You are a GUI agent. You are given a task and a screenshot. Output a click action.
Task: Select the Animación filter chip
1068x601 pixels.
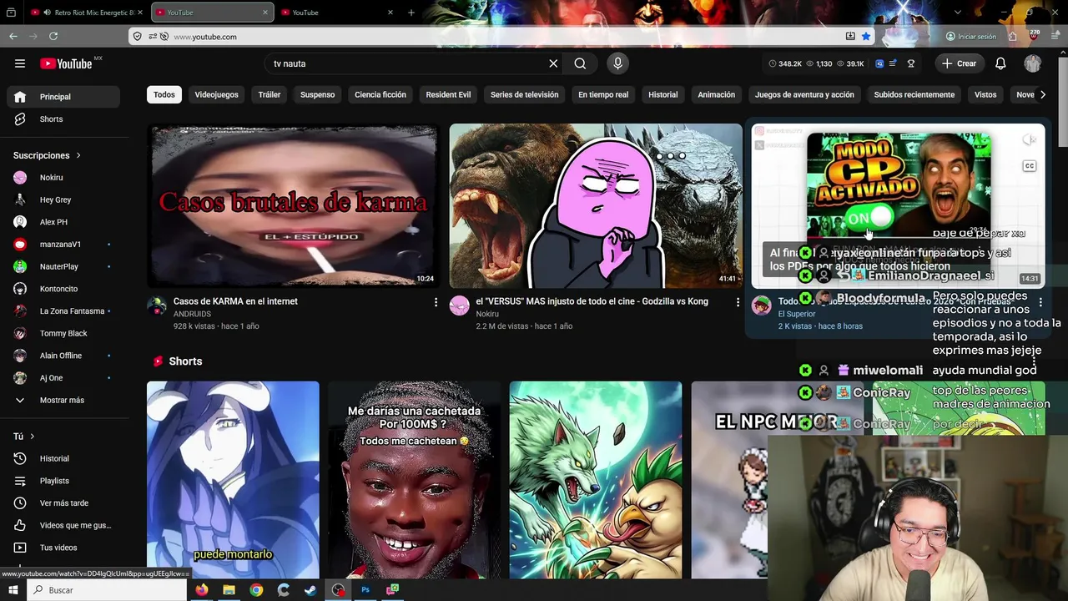pos(716,94)
